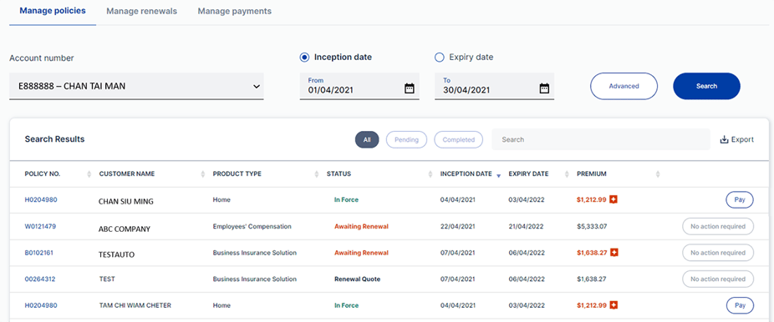Image resolution: width=774 pixels, height=322 pixels.
Task: Click the Export download icon
Action: click(x=724, y=139)
